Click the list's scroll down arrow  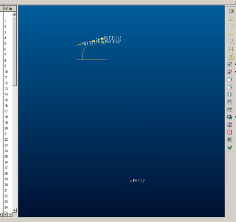click(14, 210)
